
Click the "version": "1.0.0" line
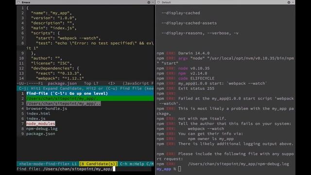[53, 18]
